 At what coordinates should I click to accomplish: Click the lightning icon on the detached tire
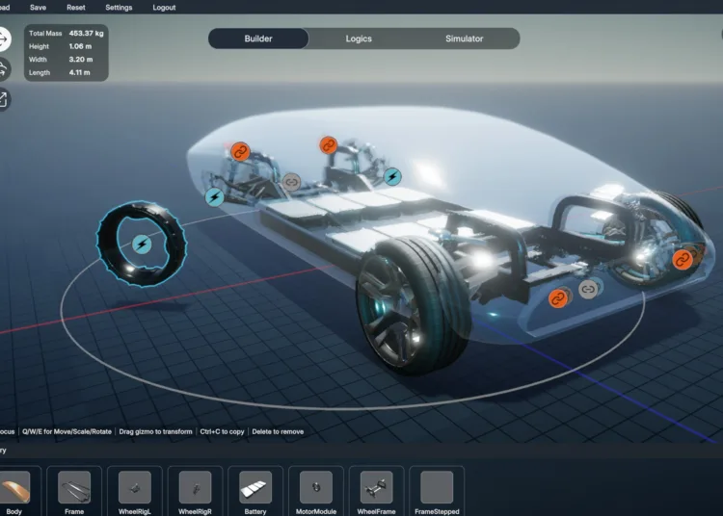142,245
